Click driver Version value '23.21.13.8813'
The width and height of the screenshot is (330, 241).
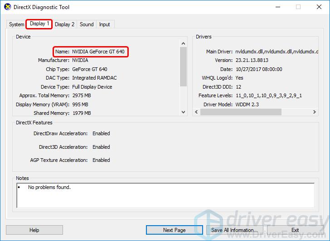252,60
